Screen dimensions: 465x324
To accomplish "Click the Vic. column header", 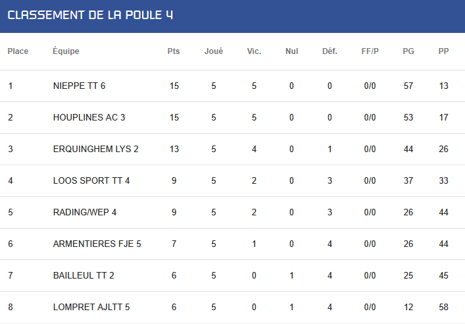I will pos(254,51).
